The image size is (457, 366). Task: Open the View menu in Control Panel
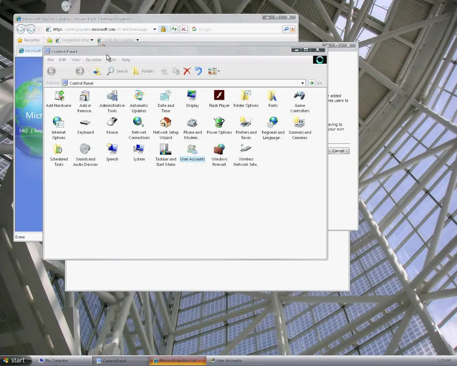click(76, 60)
